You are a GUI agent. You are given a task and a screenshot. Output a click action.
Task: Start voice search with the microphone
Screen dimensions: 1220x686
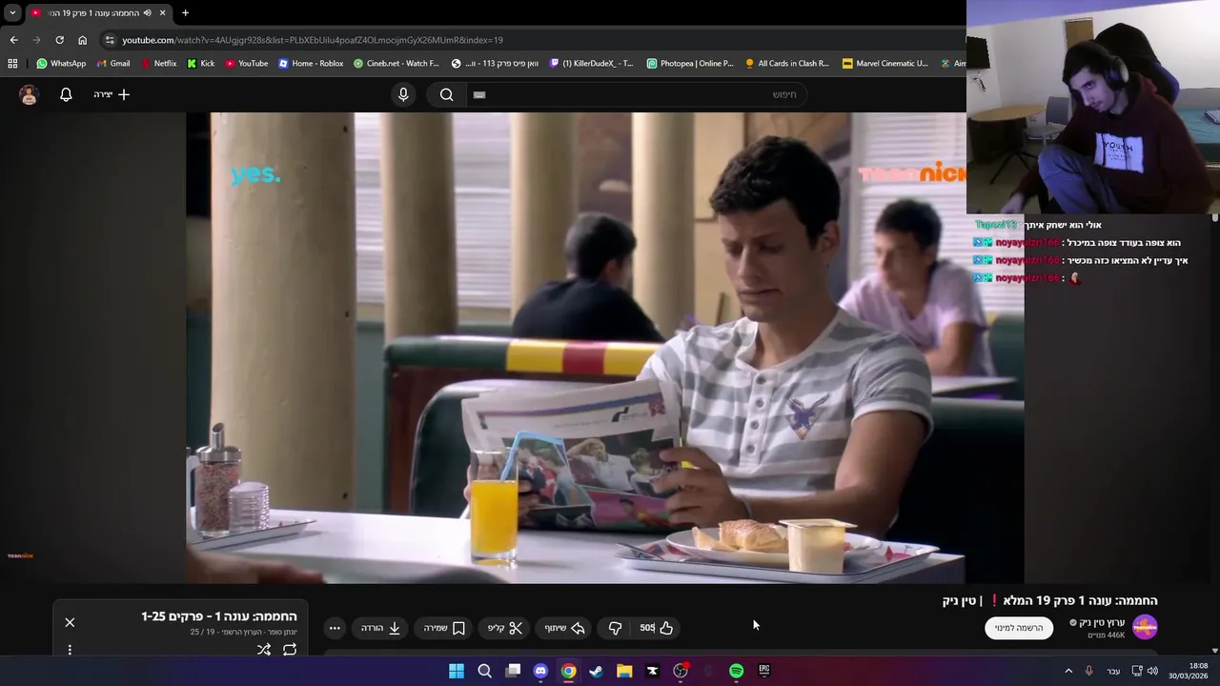click(x=403, y=94)
